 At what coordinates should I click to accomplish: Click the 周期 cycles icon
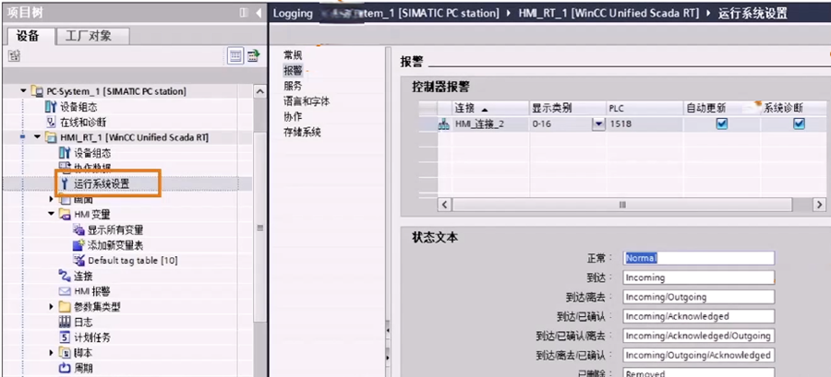coord(65,368)
